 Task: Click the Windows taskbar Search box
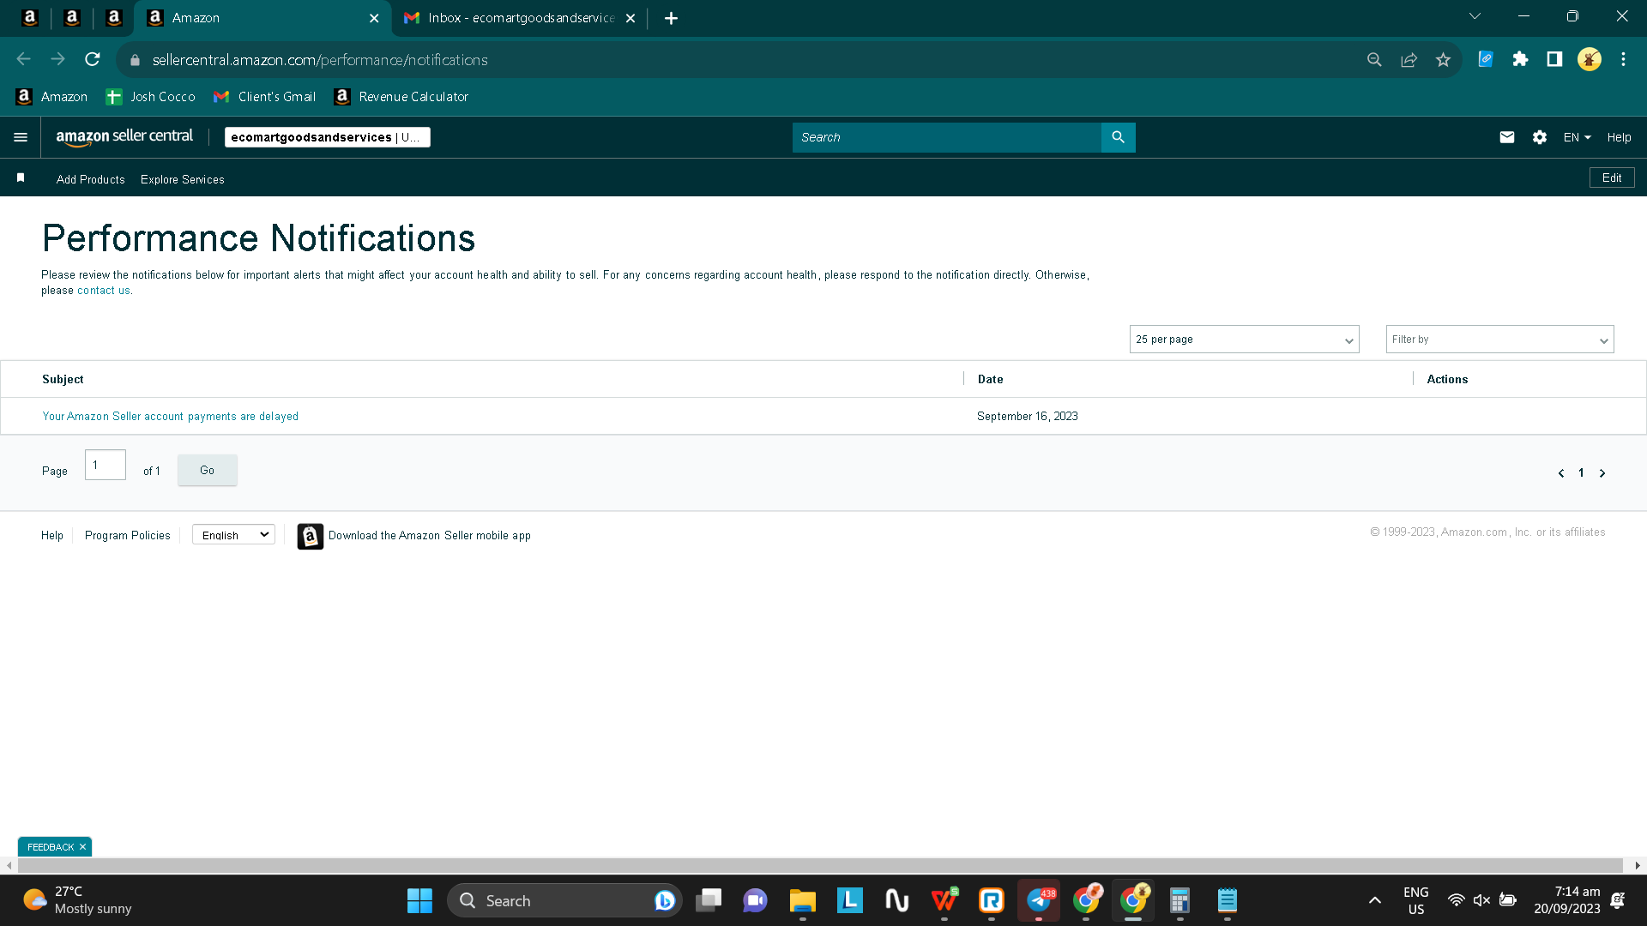coord(564,900)
